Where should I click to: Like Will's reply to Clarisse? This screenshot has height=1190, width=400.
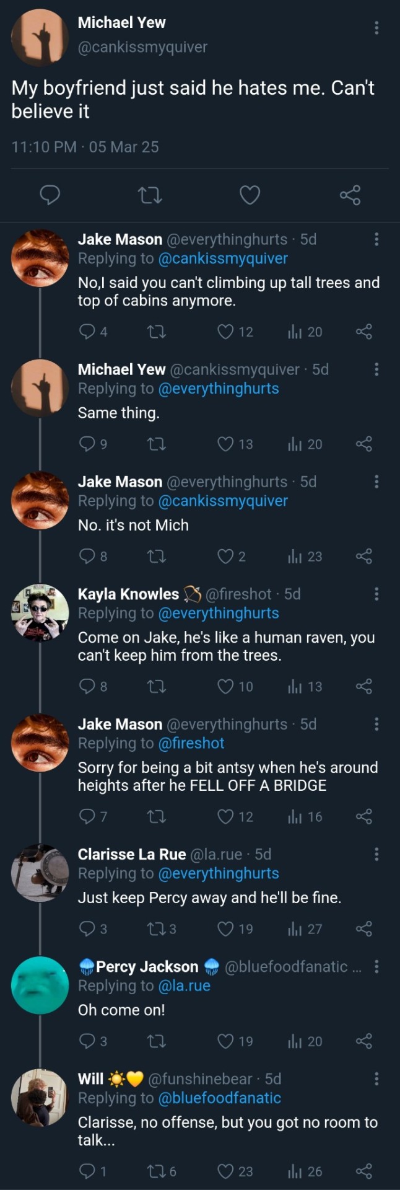[225, 1171]
